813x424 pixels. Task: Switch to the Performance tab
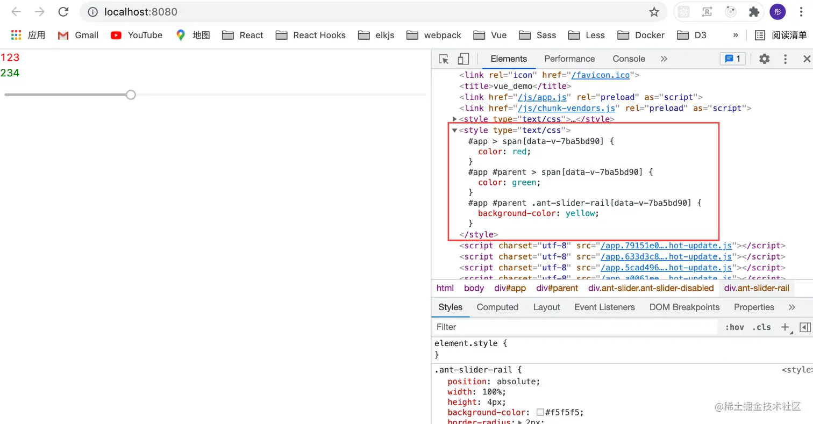coord(569,59)
